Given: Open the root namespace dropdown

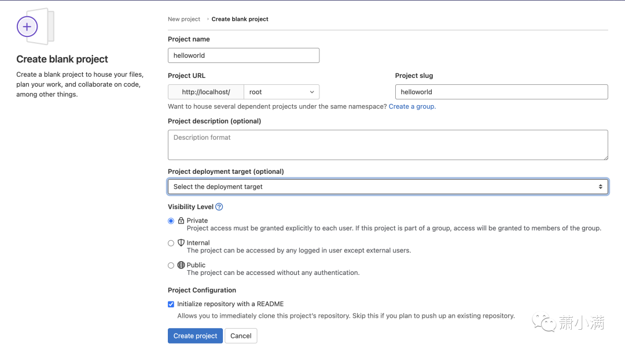Looking at the screenshot, I should [281, 92].
